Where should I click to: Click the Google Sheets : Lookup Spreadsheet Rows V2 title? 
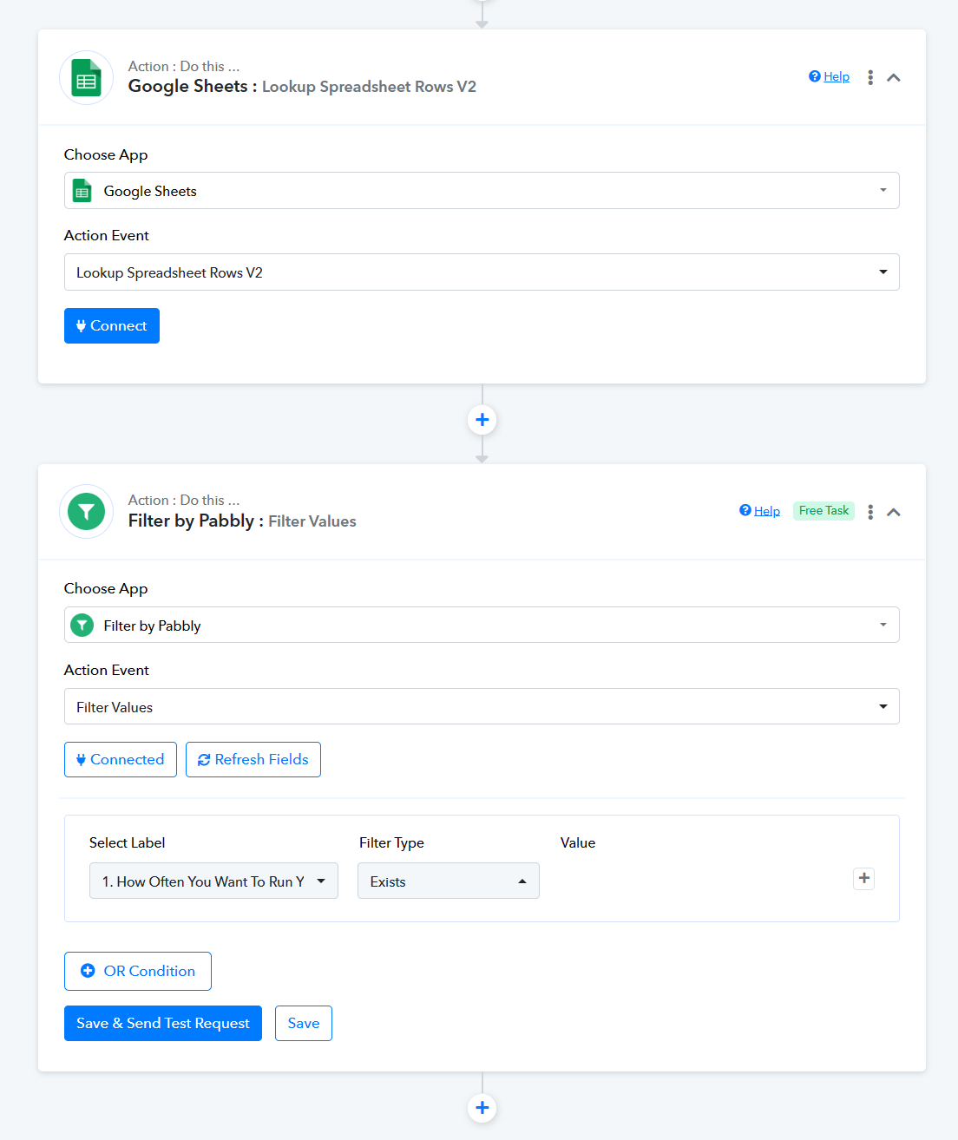302,87
